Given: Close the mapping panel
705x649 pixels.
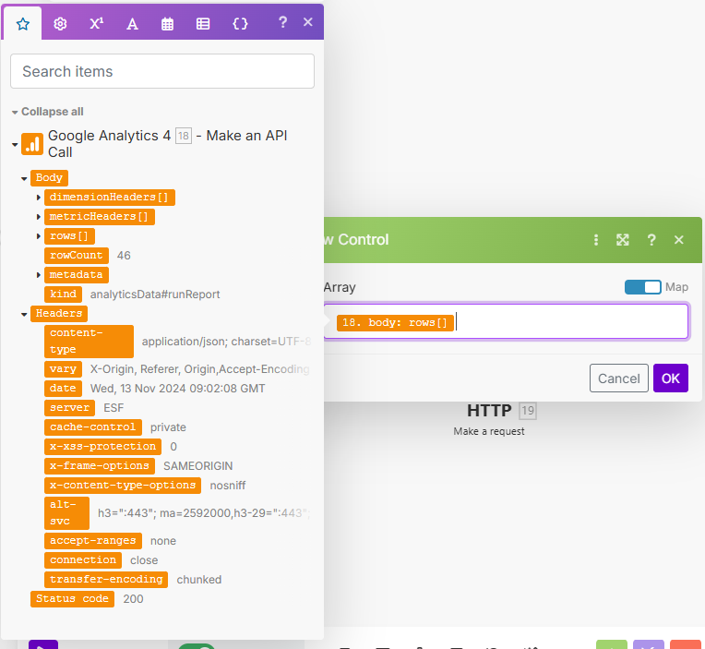Looking at the screenshot, I should [x=307, y=22].
